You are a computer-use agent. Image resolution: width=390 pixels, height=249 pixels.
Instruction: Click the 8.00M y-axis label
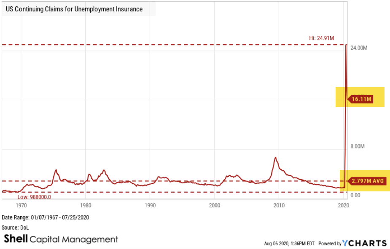[x=358, y=146]
